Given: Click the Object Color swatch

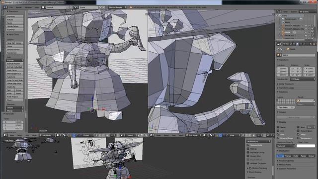Looking at the screenshot, I should [306, 146].
